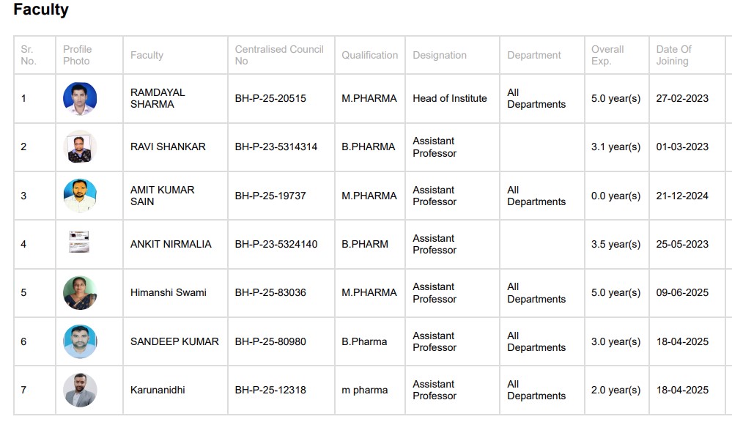Select council number BH-P-23-5314314
This screenshot has width=732, height=422.
[276, 147]
